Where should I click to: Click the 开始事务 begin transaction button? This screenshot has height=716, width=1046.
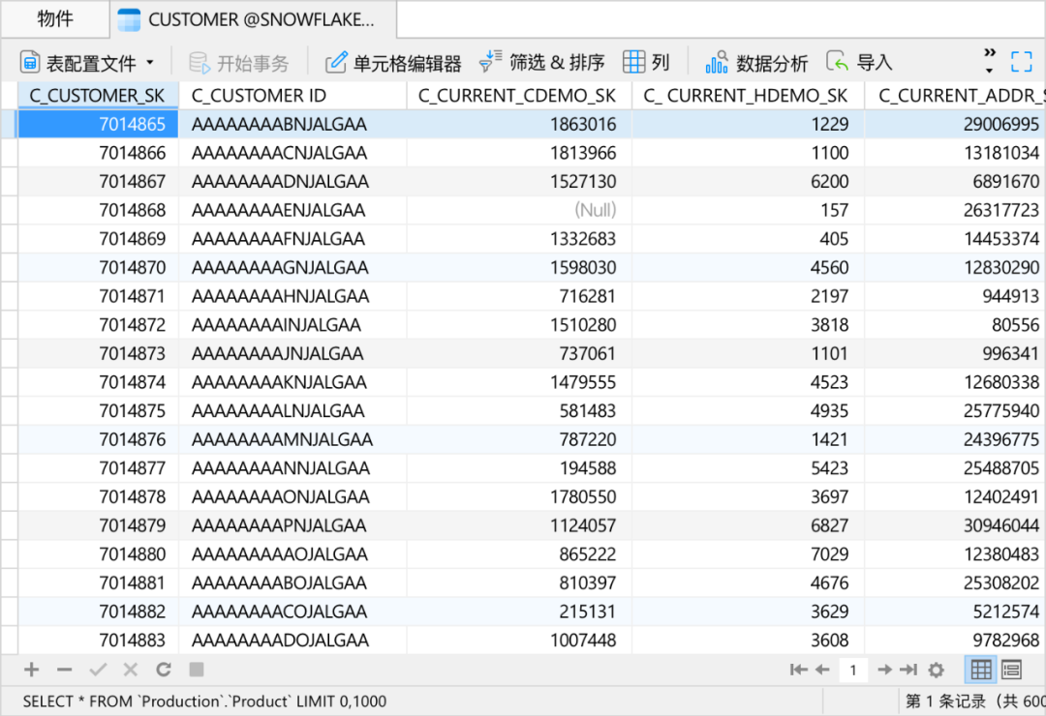239,63
